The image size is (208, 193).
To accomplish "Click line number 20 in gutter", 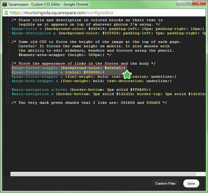I will [7, 103].
